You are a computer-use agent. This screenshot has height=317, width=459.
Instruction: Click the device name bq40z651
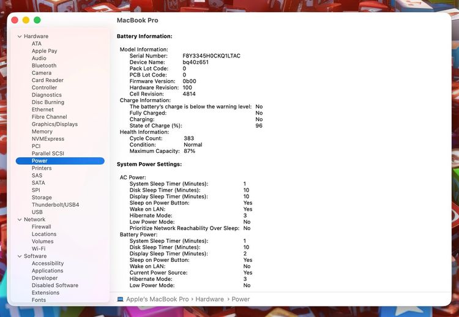196,62
